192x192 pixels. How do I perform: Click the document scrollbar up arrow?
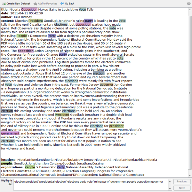190,10
